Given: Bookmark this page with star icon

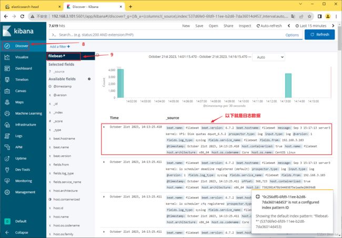Looking at the screenshot, I should click(x=309, y=16).
